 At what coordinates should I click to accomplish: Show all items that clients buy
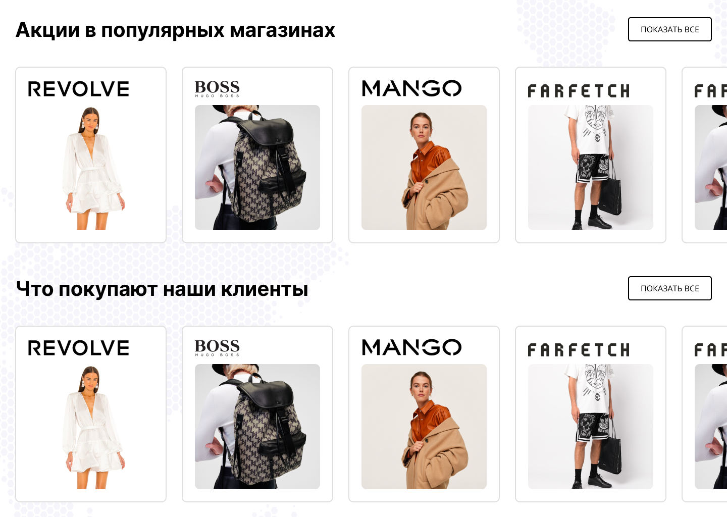pyautogui.click(x=670, y=288)
